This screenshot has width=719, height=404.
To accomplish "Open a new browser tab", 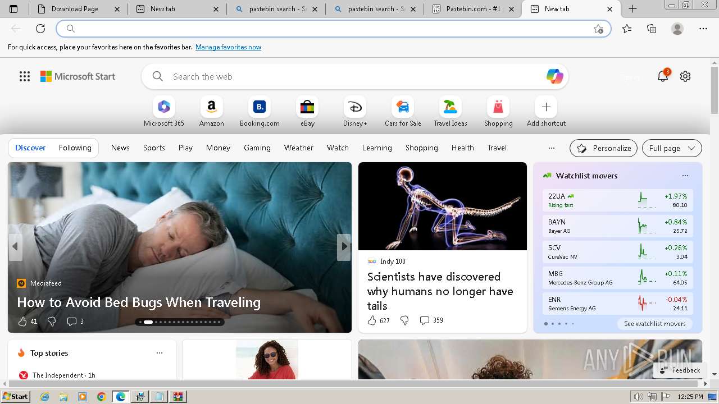I will pos(632,9).
